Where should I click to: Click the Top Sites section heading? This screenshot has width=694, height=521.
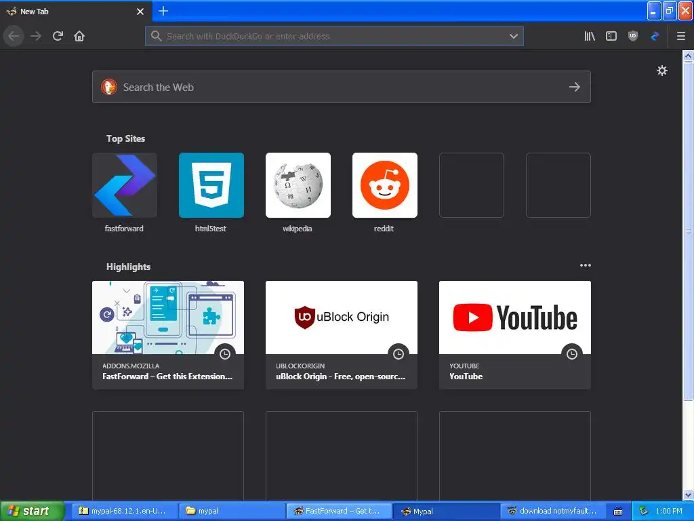tap(125, 138)
